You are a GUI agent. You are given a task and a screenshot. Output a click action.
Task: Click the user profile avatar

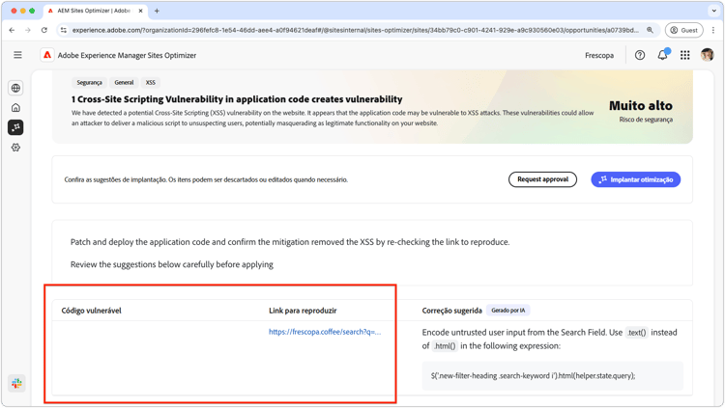click(708, 55)
